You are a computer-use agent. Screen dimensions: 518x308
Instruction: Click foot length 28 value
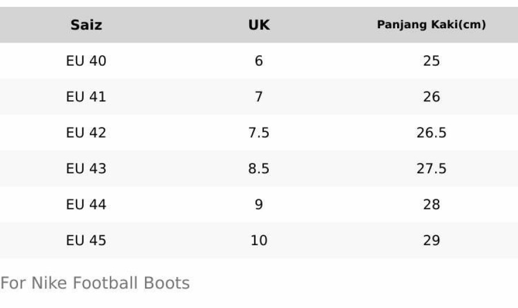[x=431, y=204]
